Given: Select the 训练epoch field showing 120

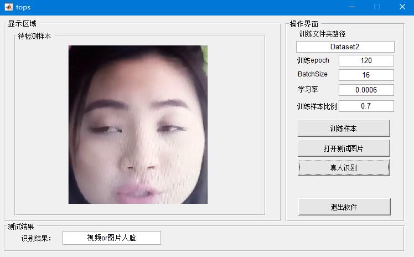Looking at the screenshot, I should coord(366,61).
